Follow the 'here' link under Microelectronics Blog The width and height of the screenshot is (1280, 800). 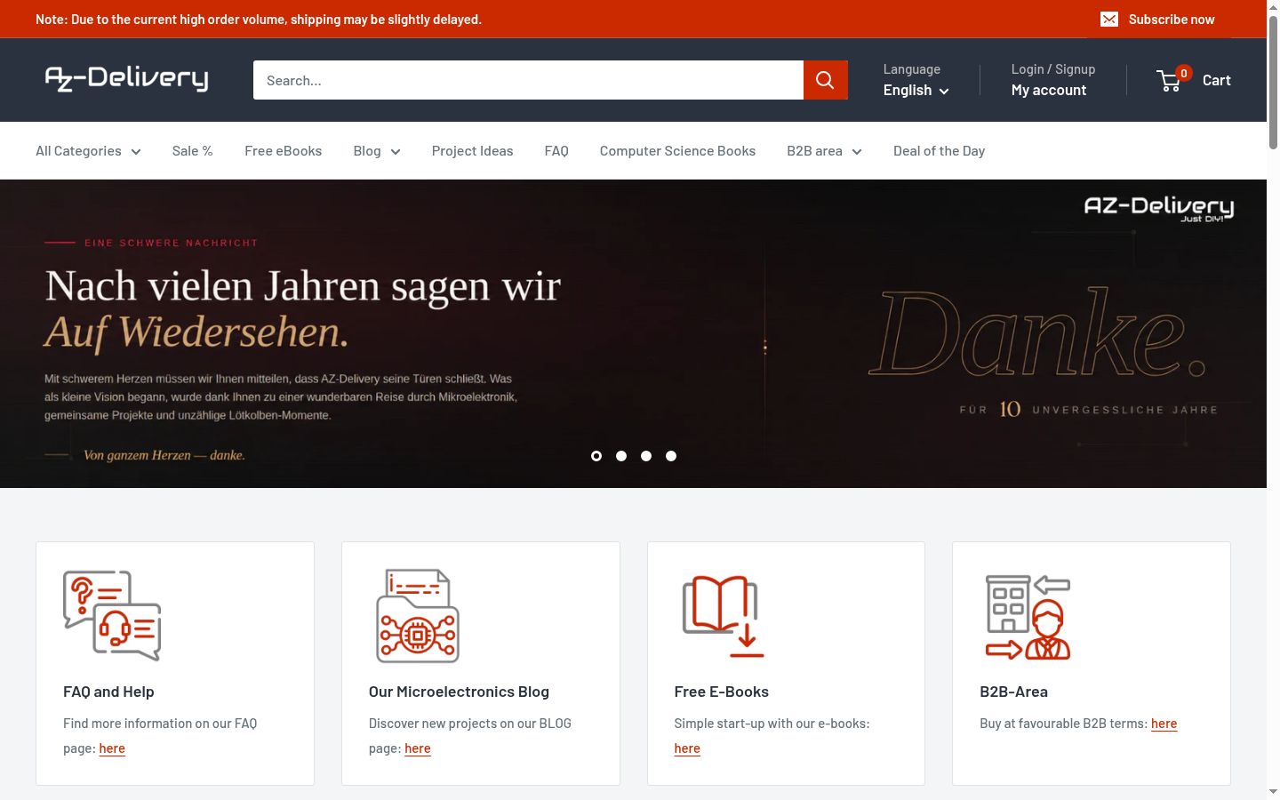tap(418, 748)
